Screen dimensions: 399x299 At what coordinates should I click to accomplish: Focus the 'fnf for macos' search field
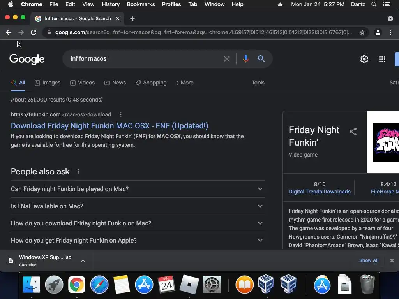(x=145, y=59)
